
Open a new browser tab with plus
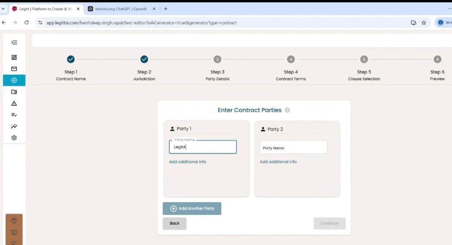tap(166, 9)
